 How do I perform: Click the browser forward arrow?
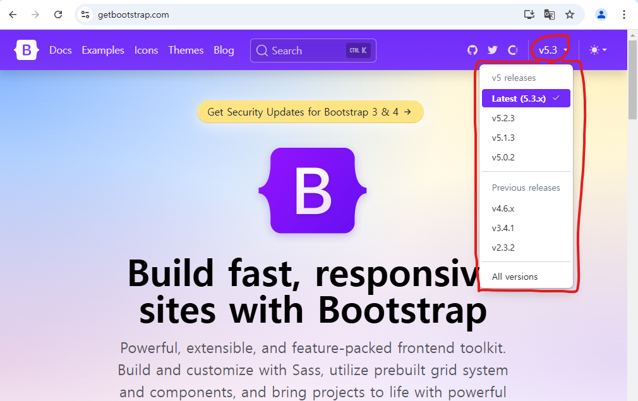coord(35,15)
